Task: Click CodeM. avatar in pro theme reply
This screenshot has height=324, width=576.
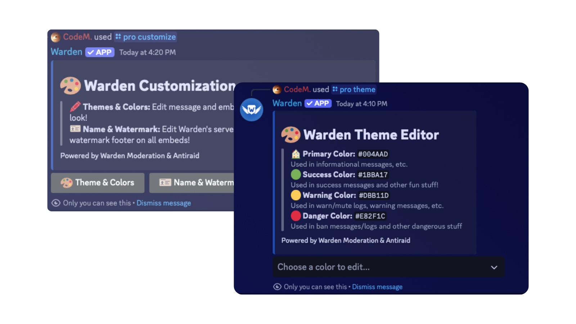Action: (277, 90)
